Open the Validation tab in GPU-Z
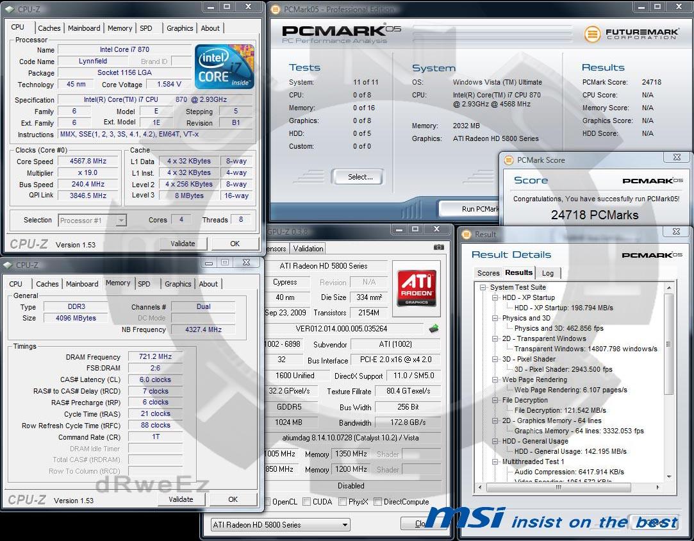The width and height of the screenshot is (694, 541). [x=308, y=248]
